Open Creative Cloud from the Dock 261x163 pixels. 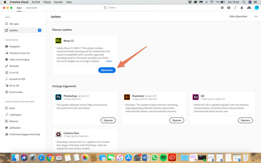[172, 158]
